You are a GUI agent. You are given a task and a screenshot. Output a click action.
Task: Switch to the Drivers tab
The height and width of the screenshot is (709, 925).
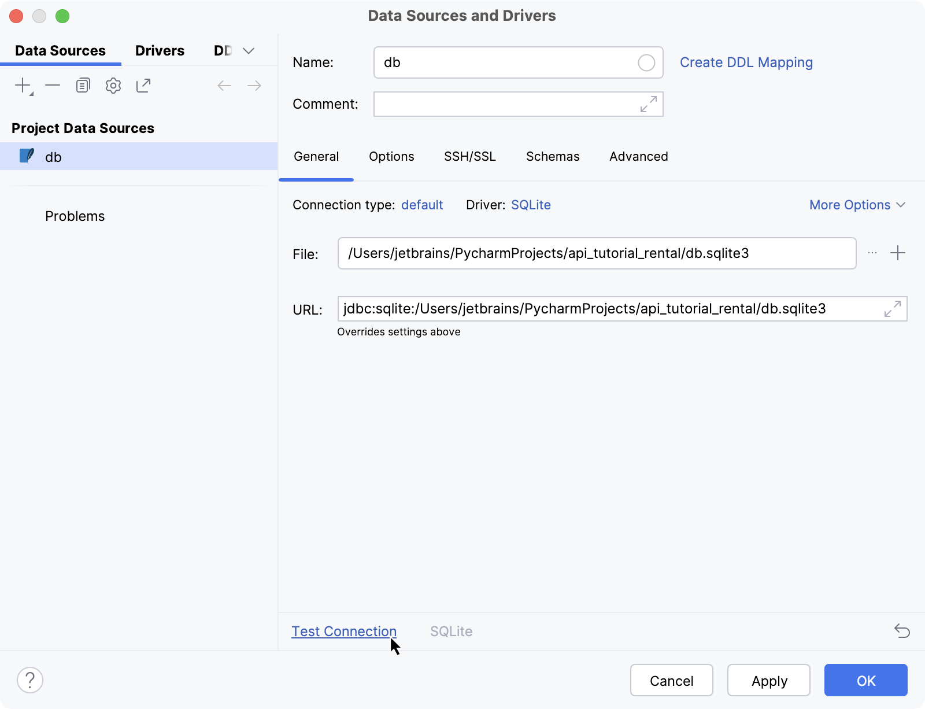click(160, 50)
